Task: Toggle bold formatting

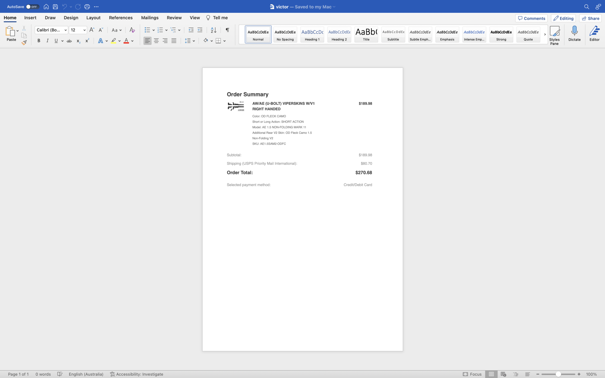Action: point(39,41)
